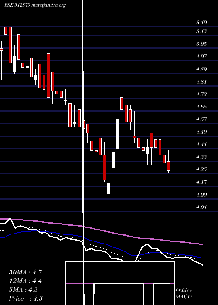Click the 4.89 price axis label

tap(201, 69)
